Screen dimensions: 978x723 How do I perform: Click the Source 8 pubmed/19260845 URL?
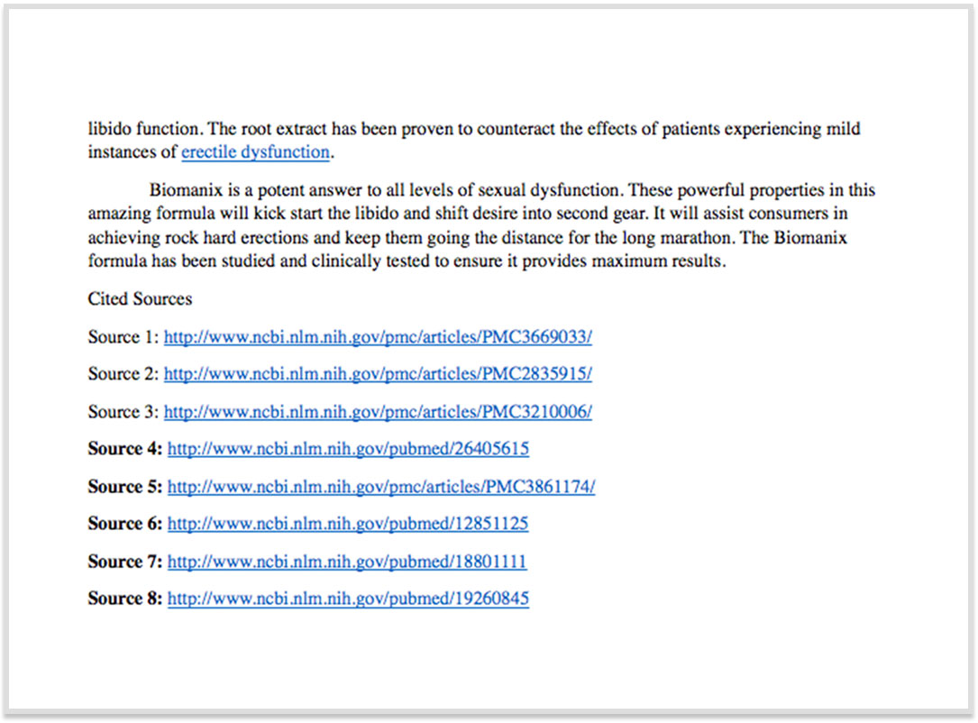348,599
